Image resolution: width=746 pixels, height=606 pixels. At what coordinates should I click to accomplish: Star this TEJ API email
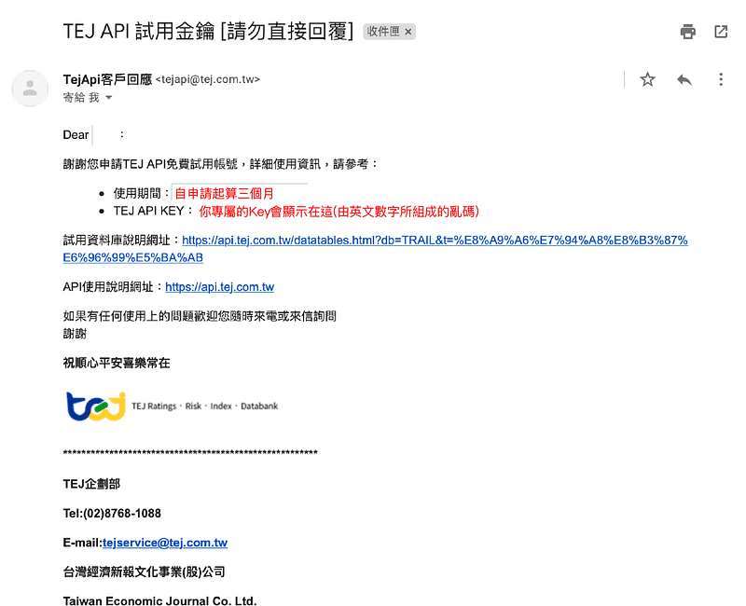647,80
